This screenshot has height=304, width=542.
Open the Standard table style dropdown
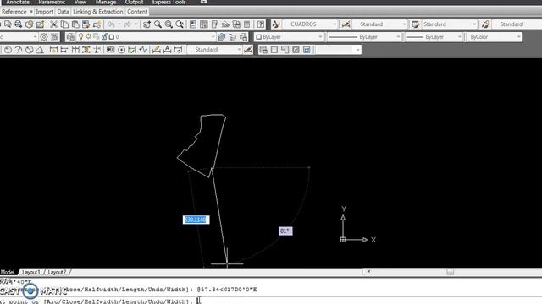pos(473,24)
